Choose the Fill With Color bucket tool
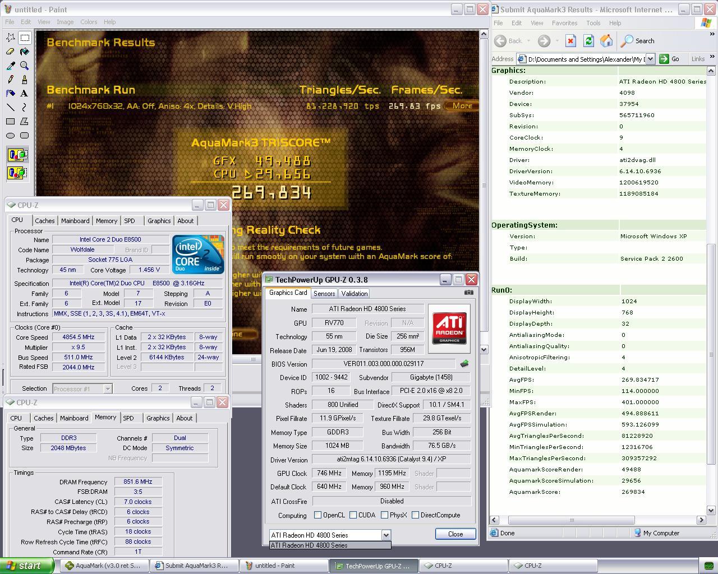The height and width of the screenshot is (574, 718). click(25, 52)
